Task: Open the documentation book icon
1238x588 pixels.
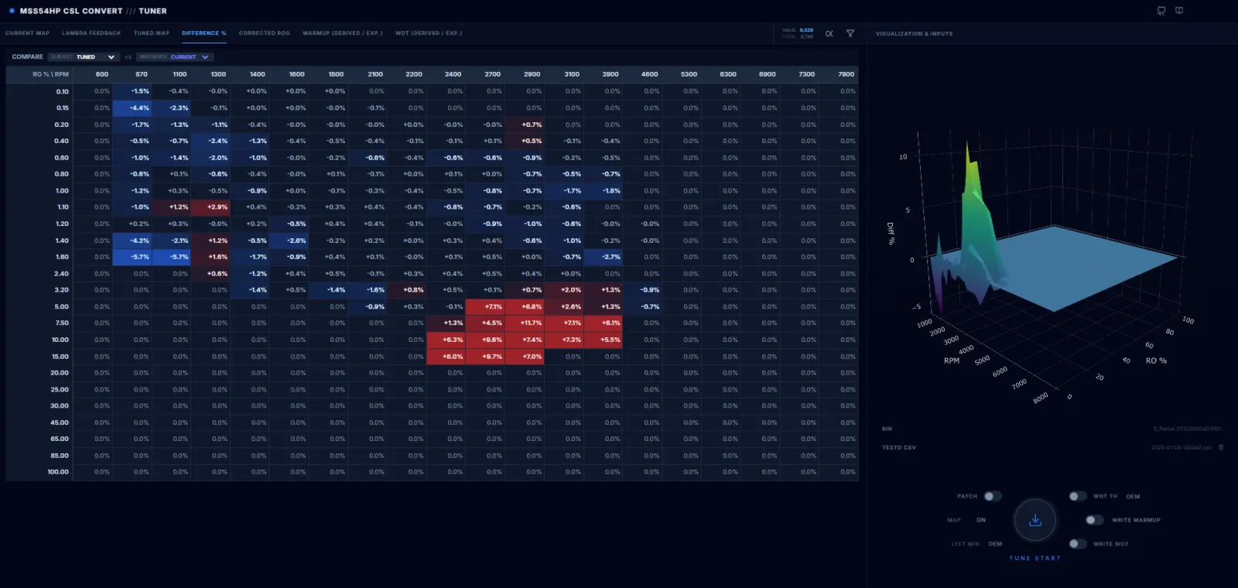Action: pos(1179,11)
